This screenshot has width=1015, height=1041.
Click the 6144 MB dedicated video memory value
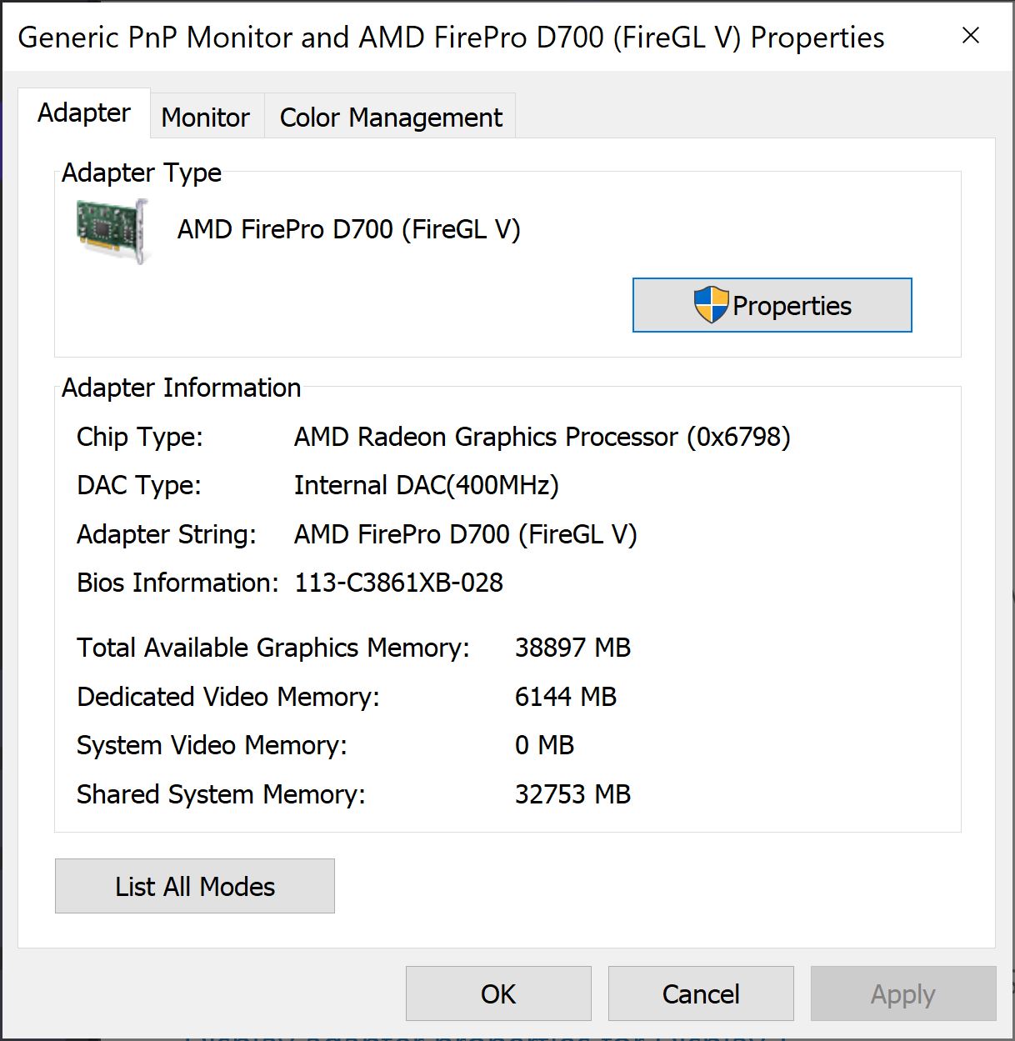pos(565,697)
